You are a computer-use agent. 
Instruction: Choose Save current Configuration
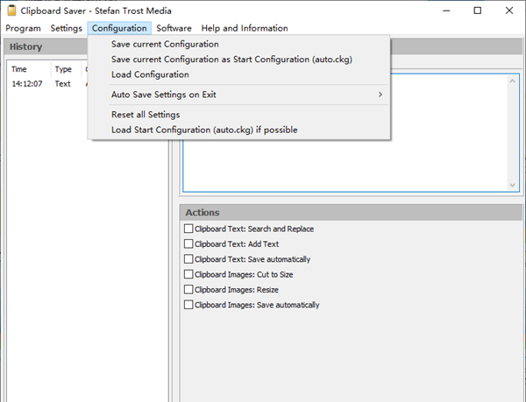[x=238, y=44]
